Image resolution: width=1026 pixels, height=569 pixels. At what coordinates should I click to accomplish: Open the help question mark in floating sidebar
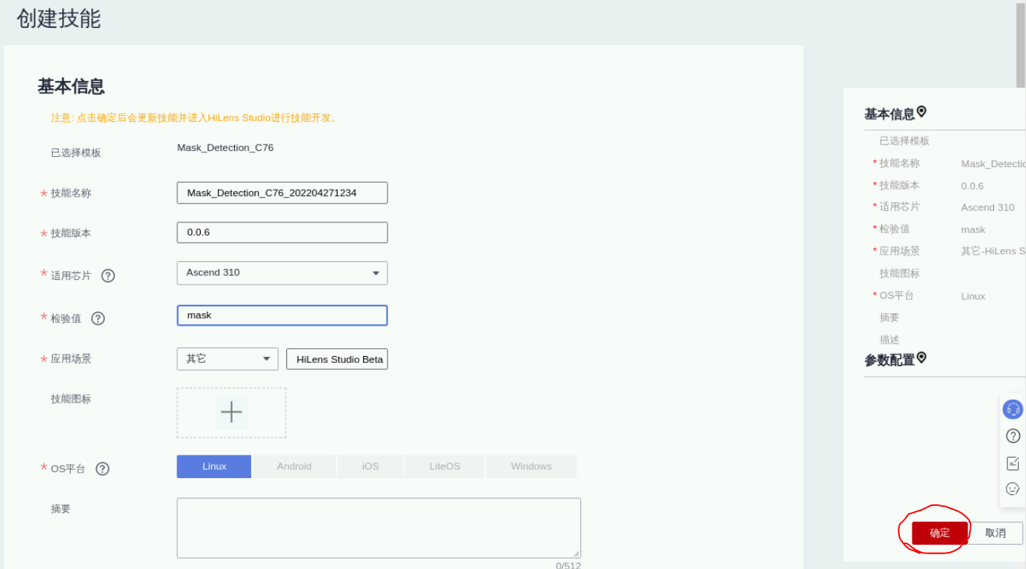(1012, 436)
